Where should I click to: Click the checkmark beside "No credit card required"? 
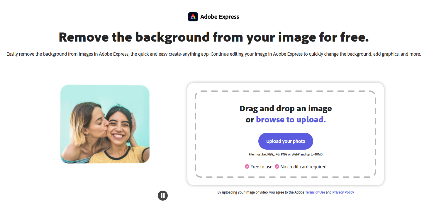(x=277, y=166)
